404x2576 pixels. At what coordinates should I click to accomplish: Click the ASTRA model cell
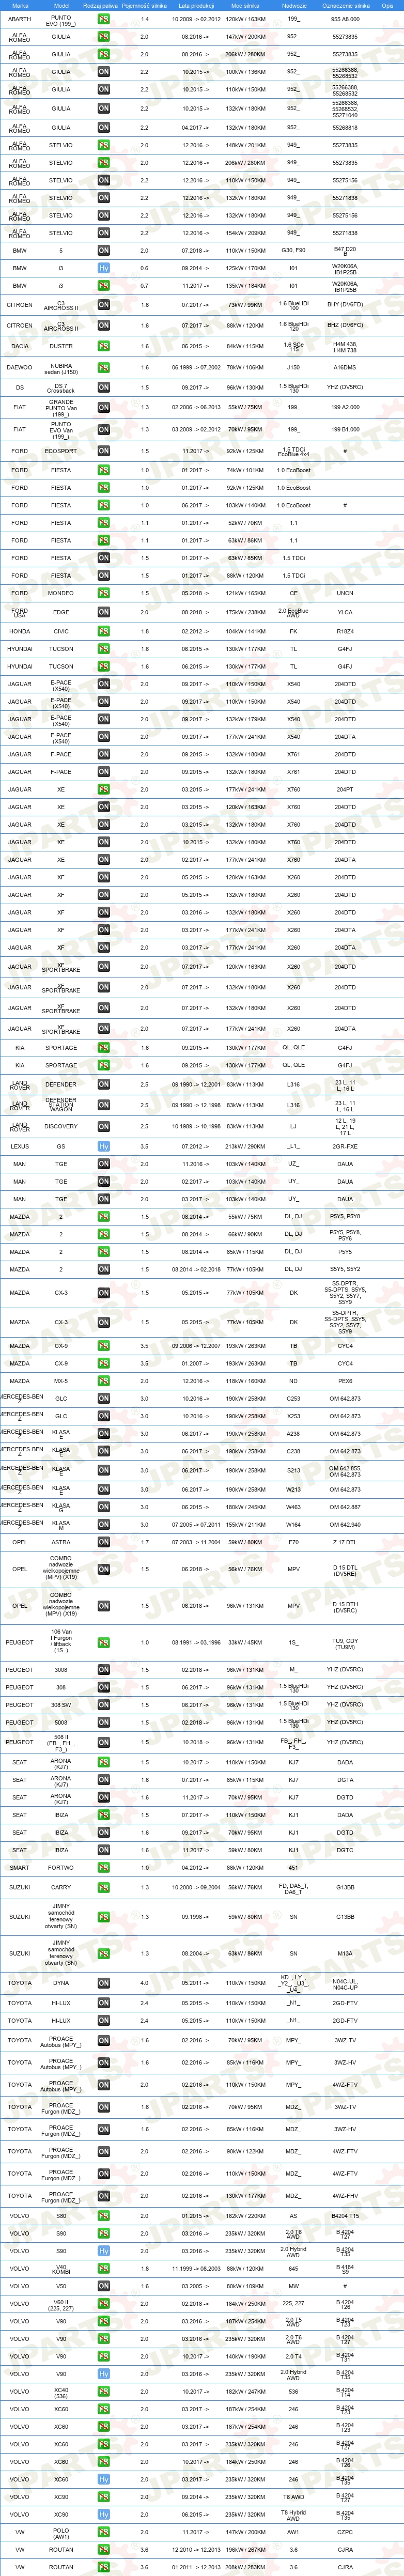[61, 1542]
